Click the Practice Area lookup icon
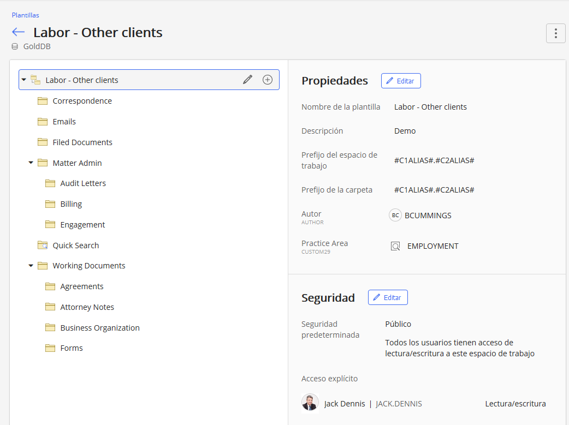Viewport: 569px width, 425px height. 395,246
